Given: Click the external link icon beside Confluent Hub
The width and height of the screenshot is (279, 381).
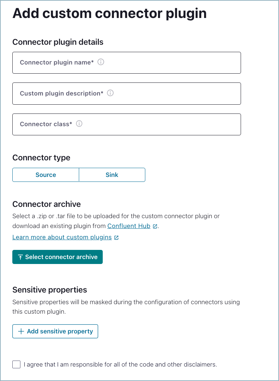Looking at the screenshot, I should 154,226.
